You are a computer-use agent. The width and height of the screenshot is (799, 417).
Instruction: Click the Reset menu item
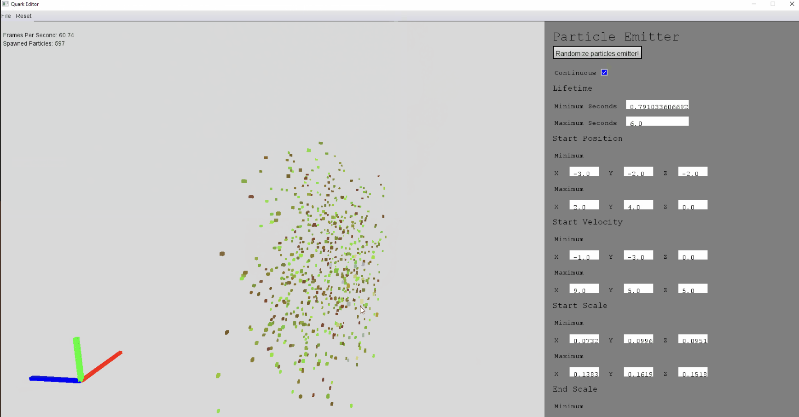pos(23,16)
